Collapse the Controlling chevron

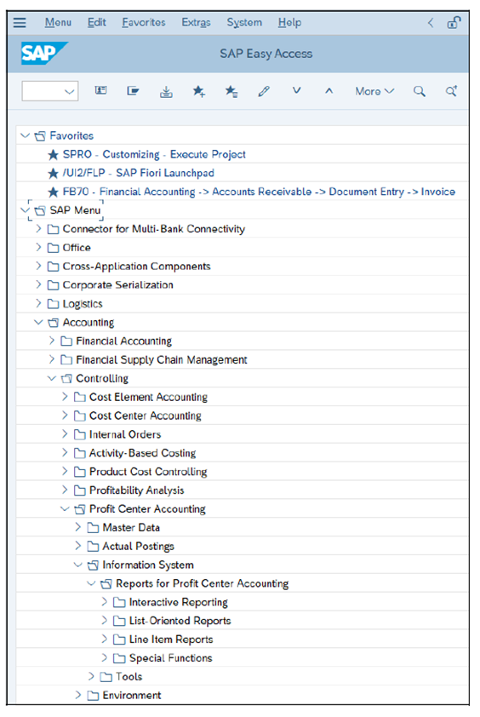point(52,378)
